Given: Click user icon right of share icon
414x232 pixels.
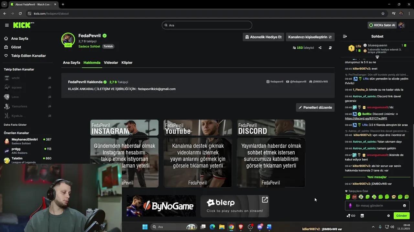Looking at the screenshot, I should [x=330, y=48].
